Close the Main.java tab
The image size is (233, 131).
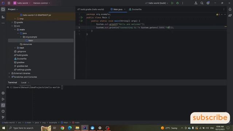tap(125, 9)
